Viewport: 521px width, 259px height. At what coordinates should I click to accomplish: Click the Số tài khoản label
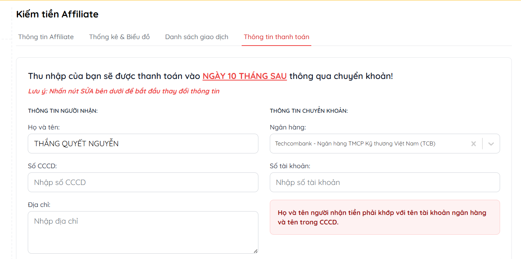290,166
